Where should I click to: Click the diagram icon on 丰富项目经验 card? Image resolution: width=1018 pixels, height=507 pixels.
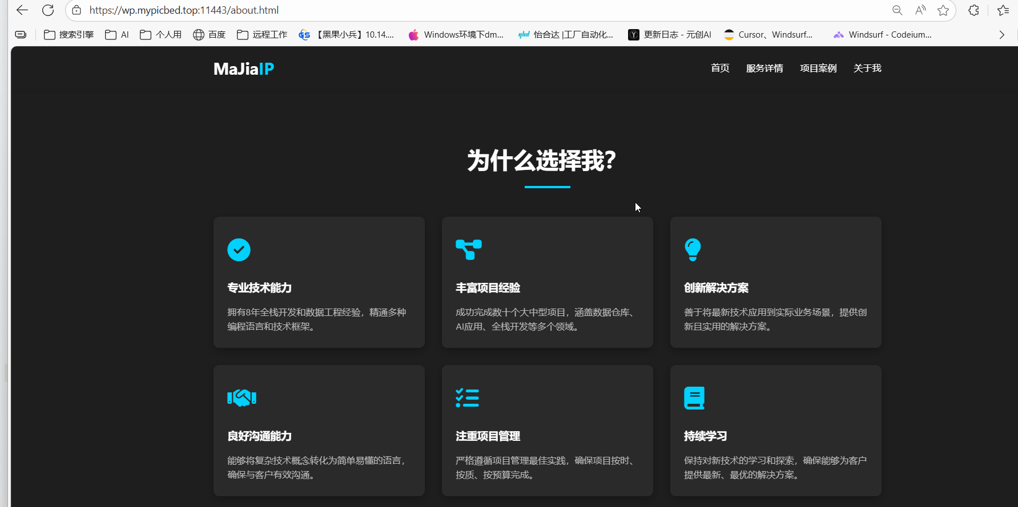click(469, 250)
